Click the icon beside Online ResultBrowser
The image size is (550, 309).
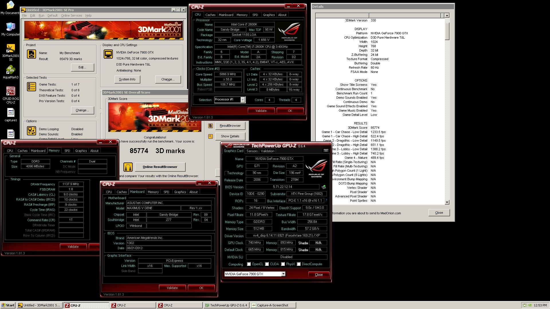(x=128, y=167)
